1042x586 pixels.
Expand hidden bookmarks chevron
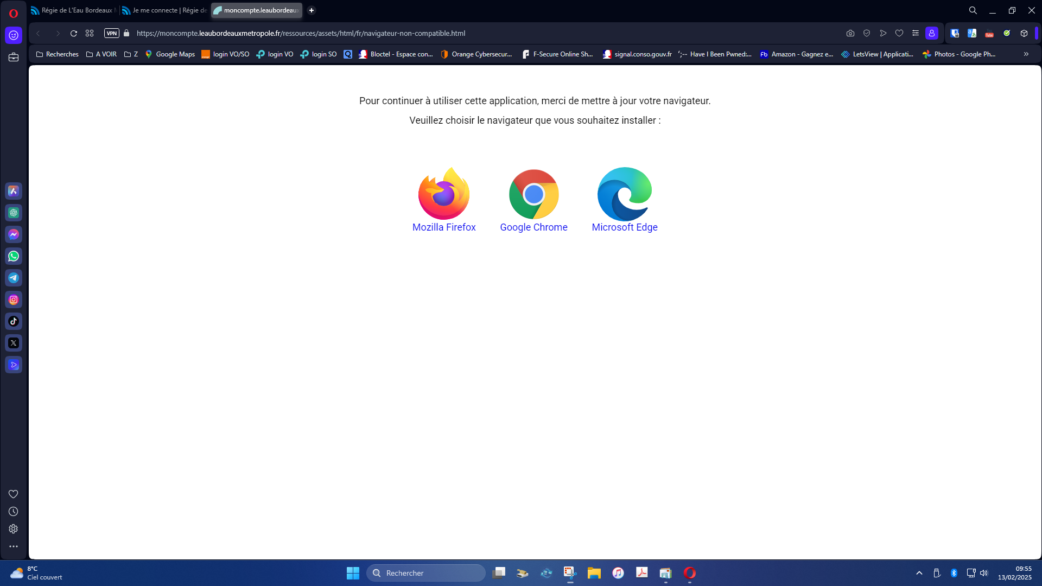tap(1026, 54)
